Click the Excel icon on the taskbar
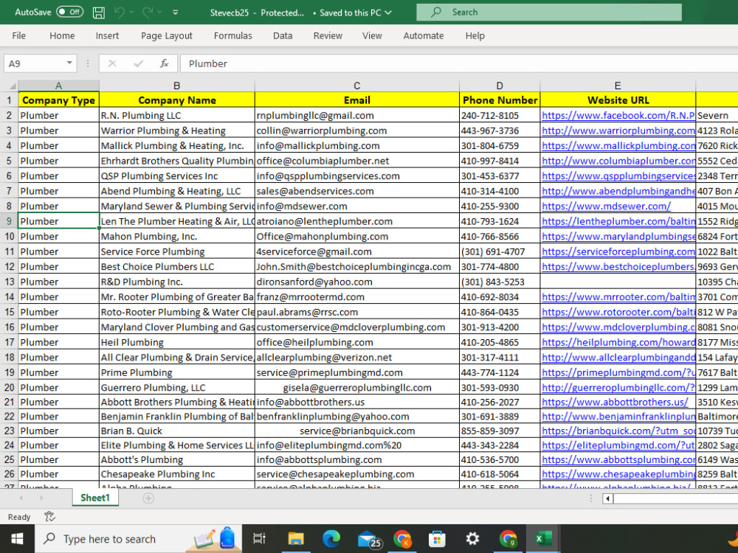This screenshot has width=738, height=553. click(x=544, y=539)
